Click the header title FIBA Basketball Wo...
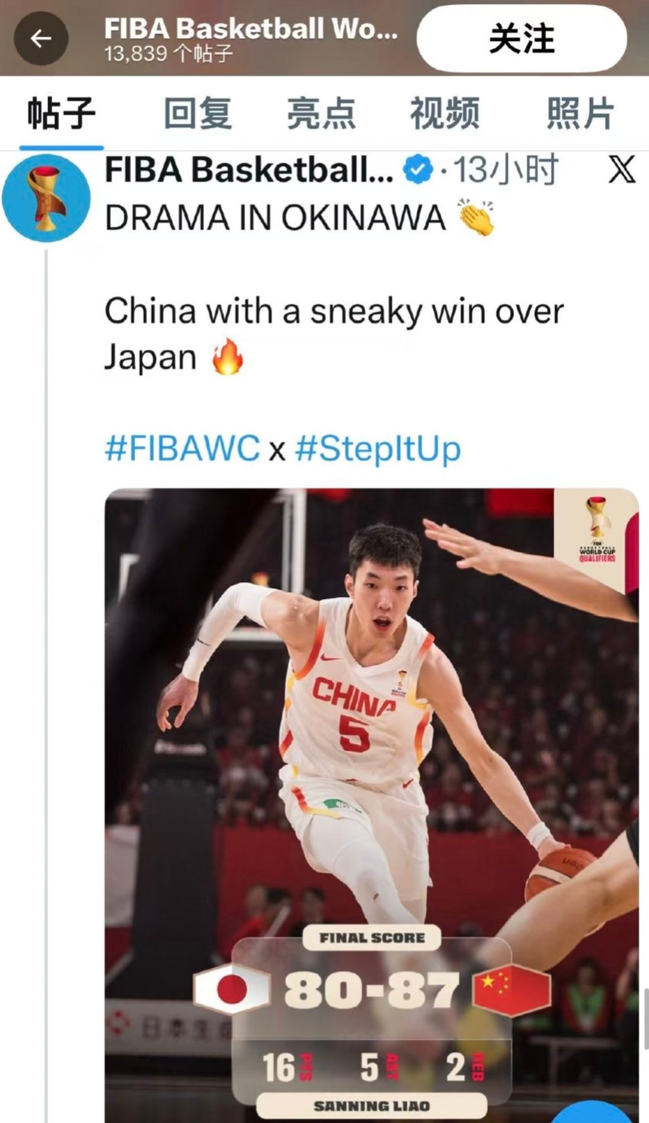The image size is (649, 1123). coord(251,29)
